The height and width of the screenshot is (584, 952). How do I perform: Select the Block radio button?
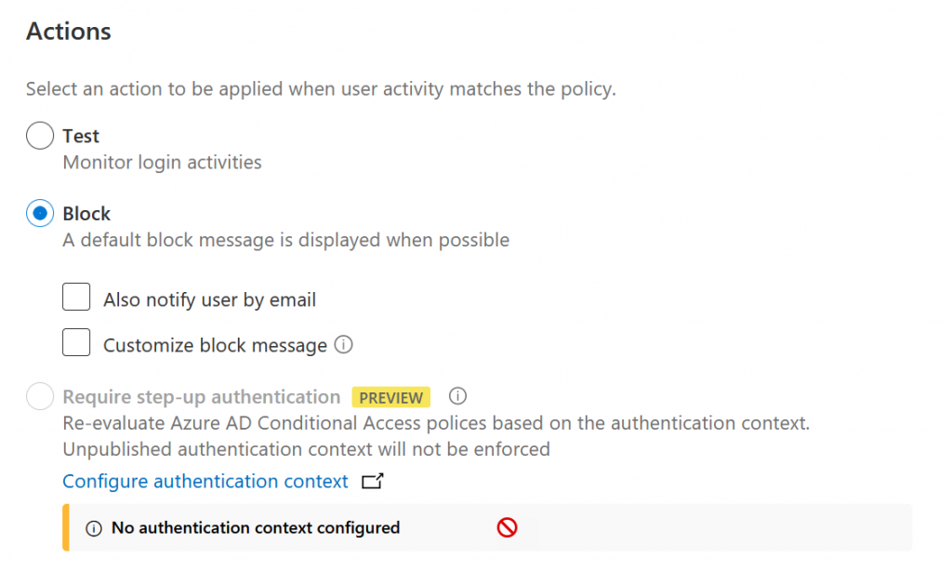click(x=40, y=213)
